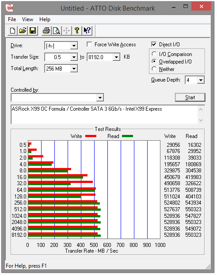Open the View menu
The height and width of the screenshot is (276, 217).
(x=27, y=19)
